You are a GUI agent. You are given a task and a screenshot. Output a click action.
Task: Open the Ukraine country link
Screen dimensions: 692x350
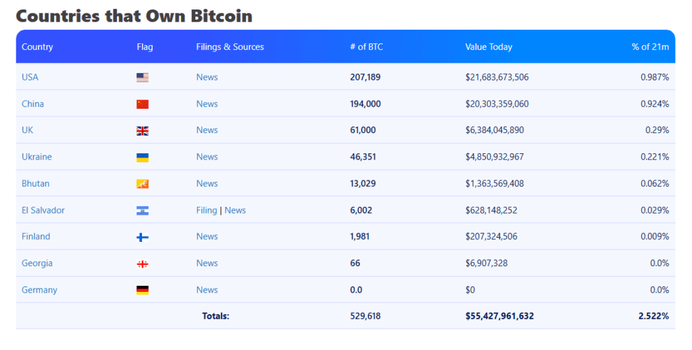coord(36,157)
